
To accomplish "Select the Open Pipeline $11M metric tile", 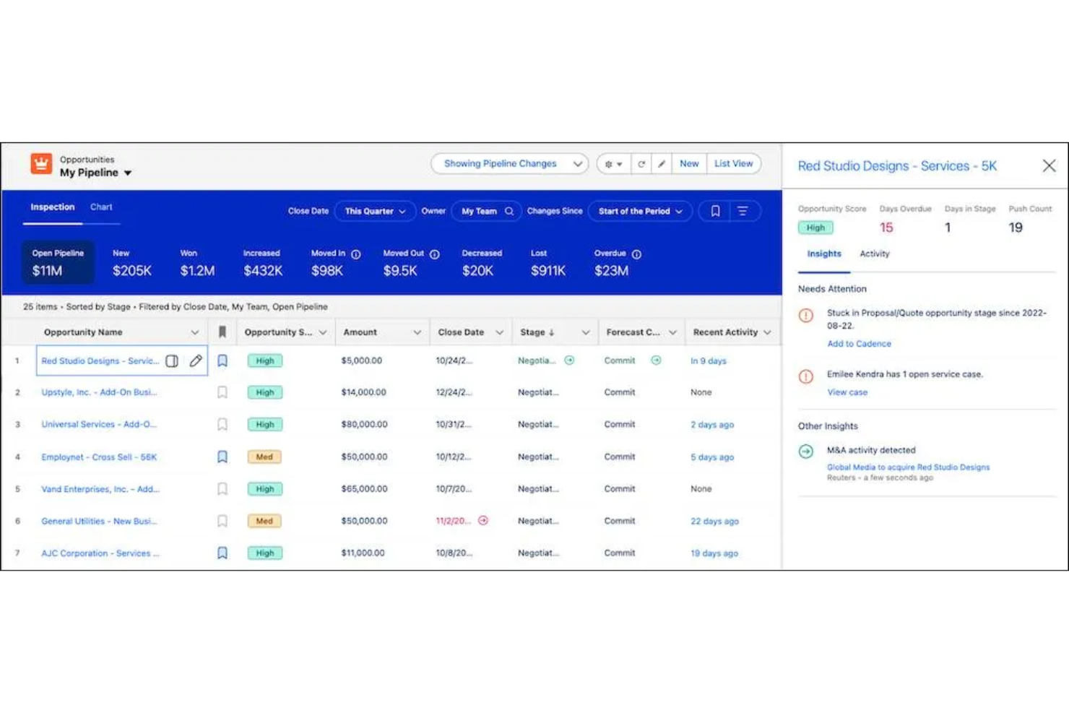I will [x=58, y=262].
